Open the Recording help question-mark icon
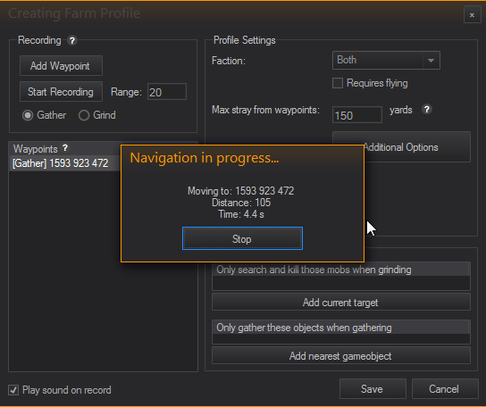486x407 pixels. [x=71, y=40]
